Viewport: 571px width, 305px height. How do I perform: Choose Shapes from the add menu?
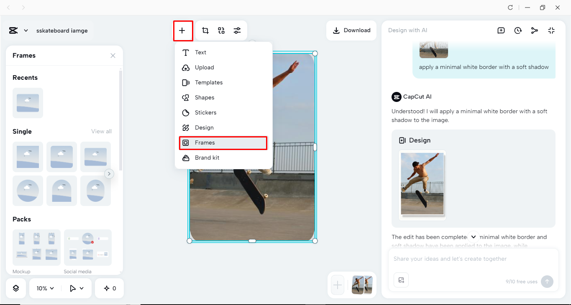(x=223, y=97)
